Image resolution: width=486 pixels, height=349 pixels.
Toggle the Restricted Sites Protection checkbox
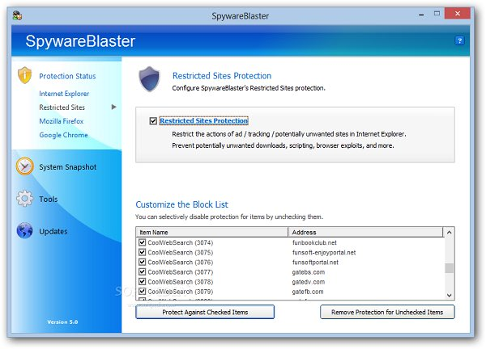[153, 120]
